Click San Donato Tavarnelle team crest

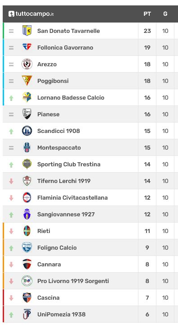click(x=27, y=31)
